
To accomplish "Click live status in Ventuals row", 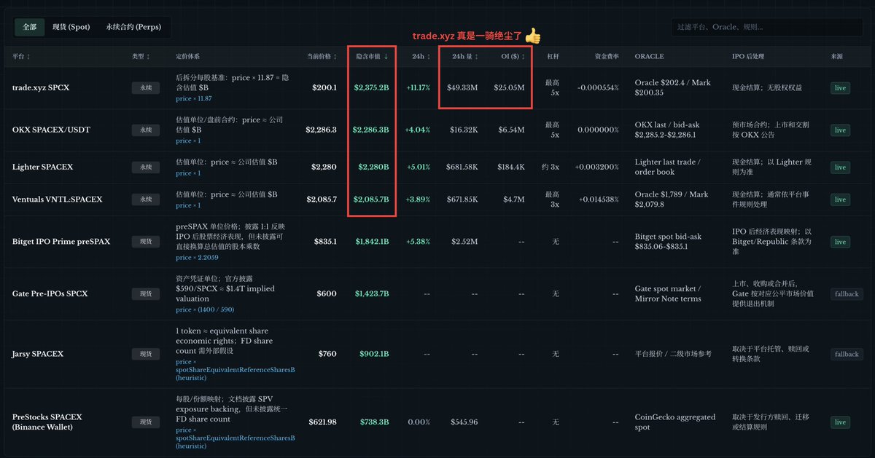I will [x=840, y=200].
